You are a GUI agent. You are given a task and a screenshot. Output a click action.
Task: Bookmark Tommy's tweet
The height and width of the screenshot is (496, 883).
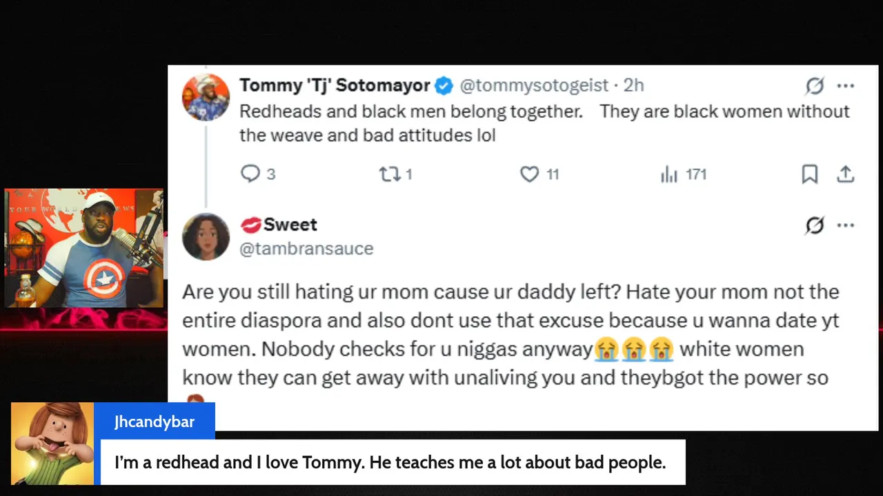pos(810,174)
